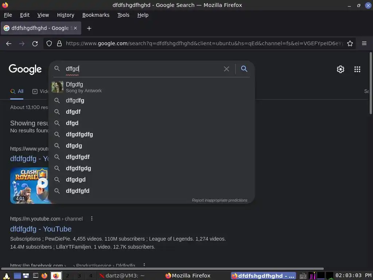373x280 pixels.
Task: Click the Dfgdfg song album thumbnail
Action: 57,87
